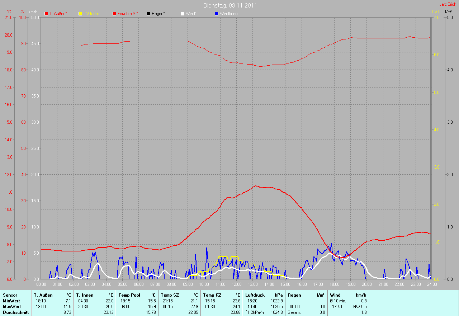Click the '18:00' time axis label
Screen dimensions: 459x316
334,284
